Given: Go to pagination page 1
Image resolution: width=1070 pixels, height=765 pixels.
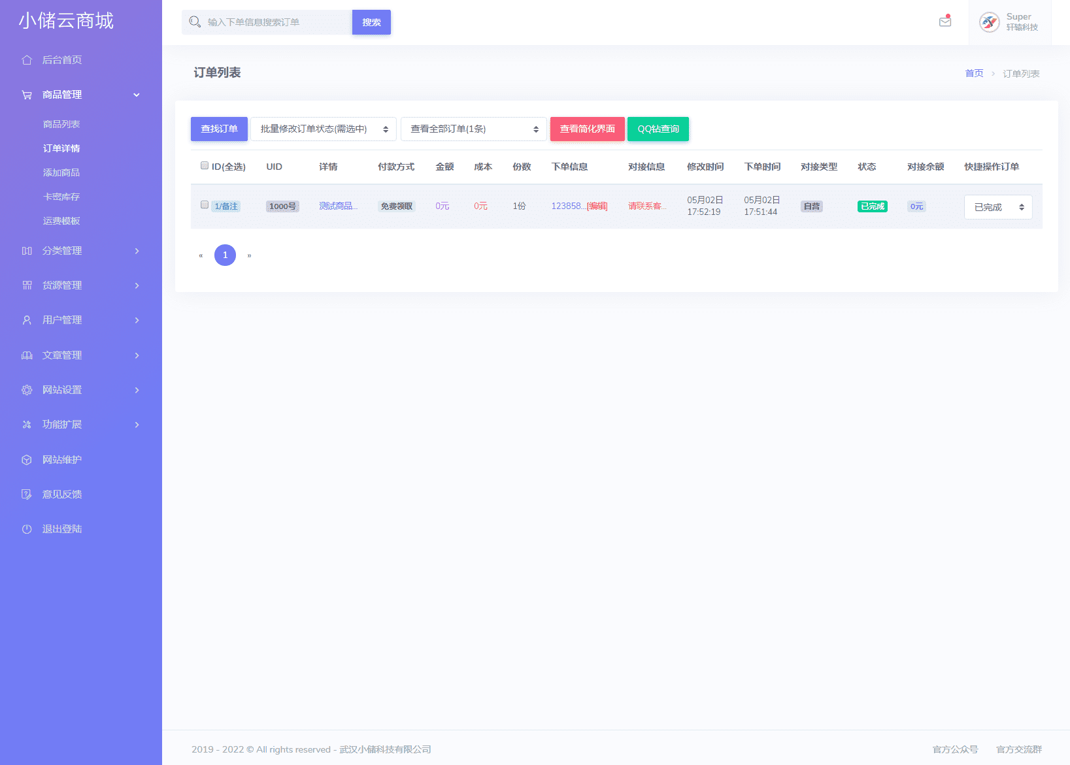Looking at the screenshot, I should pyautogui.click(x=225, y=255).
